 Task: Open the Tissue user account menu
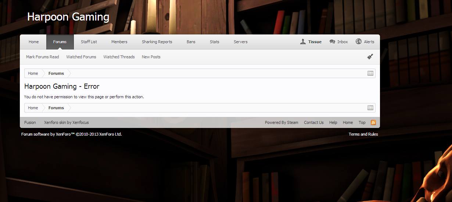click(x=311, y=42)
